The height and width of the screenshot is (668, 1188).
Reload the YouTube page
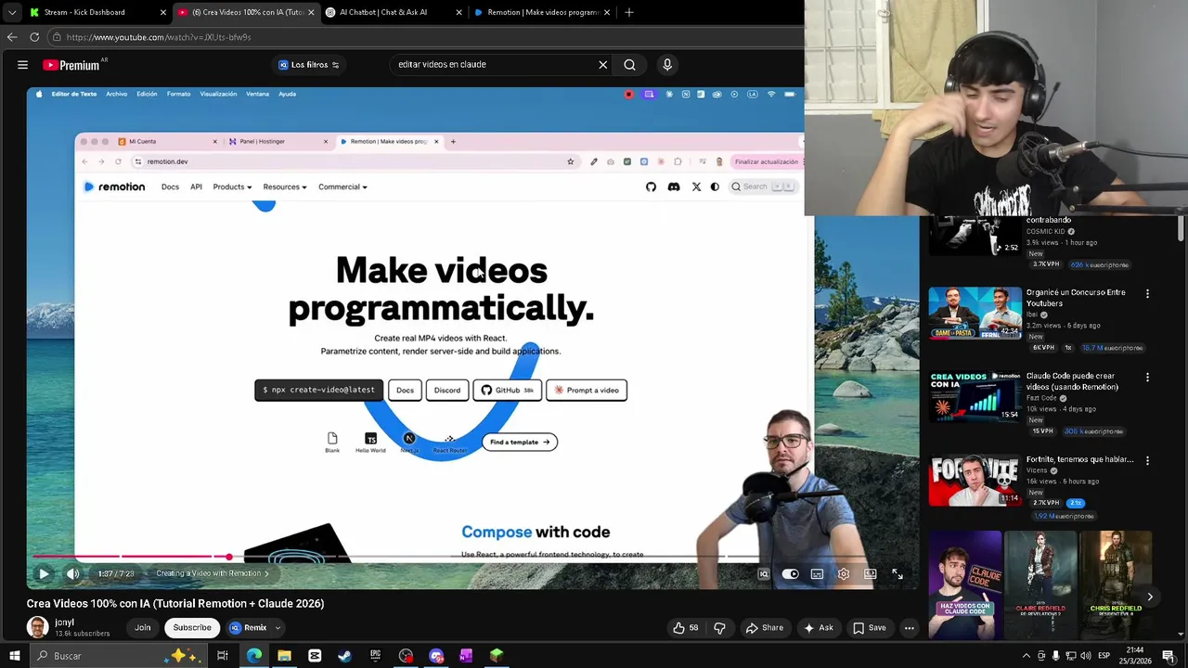pyautogui.click(x=34, y=37)
